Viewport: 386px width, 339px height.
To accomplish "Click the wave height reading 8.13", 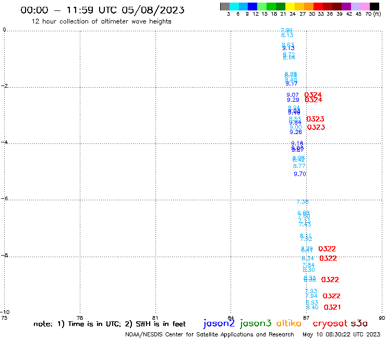I will pos(287,35).
